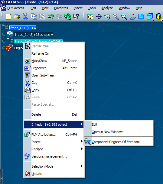Viewport: 163px width, 184px height.
Task: Choose Delete in context menu
Action: pos(54,114)
